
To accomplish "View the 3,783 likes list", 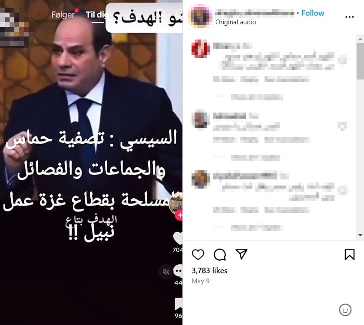I will point(209,271).
